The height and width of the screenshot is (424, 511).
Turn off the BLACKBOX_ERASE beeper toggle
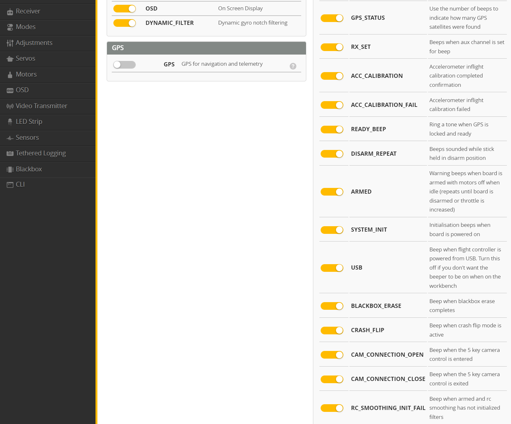[332, 306]
